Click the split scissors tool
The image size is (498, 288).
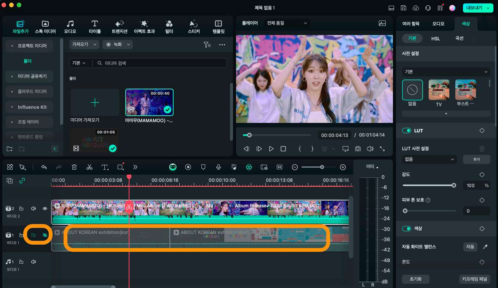click(89, 167)
